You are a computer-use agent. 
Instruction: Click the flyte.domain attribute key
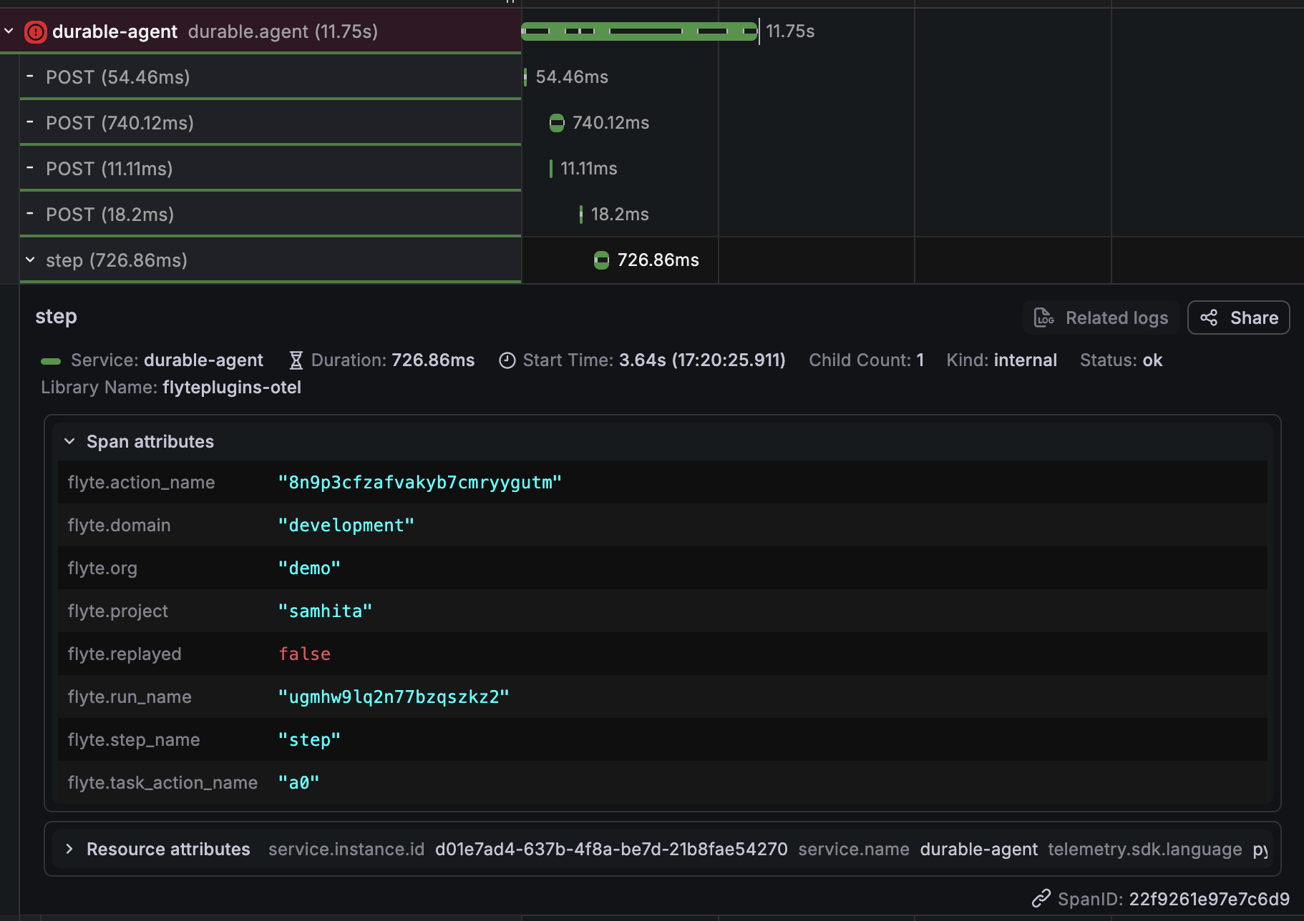119,526
